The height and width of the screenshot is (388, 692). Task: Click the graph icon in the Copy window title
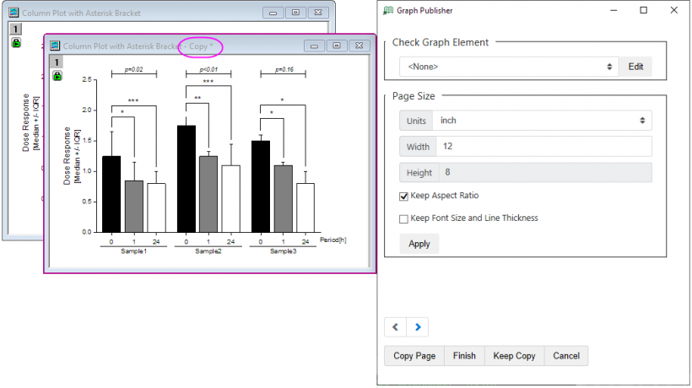tap(55, 46)
